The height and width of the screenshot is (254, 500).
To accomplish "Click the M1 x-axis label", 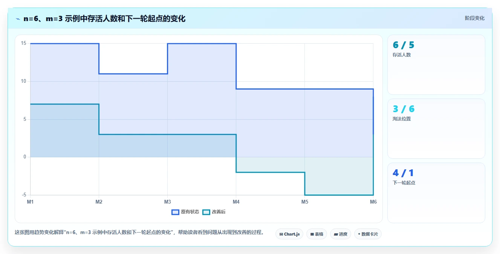I will click(x=30, y=202).
